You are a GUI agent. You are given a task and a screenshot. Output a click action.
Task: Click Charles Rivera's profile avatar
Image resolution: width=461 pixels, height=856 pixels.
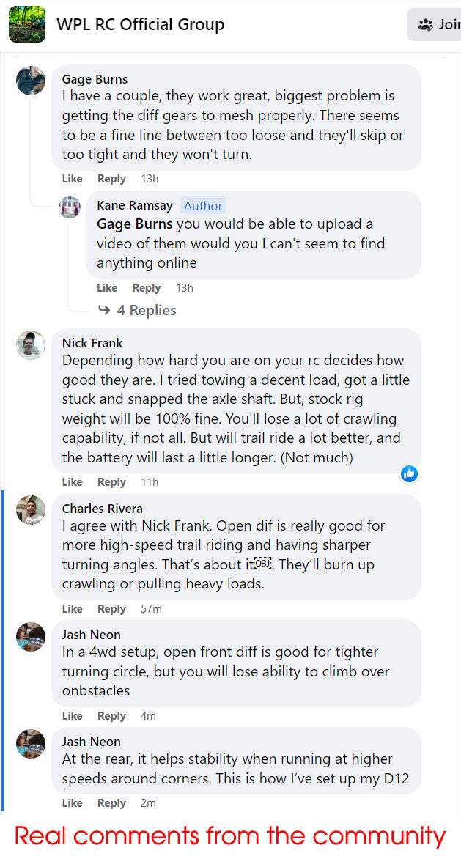click(31, 510)
